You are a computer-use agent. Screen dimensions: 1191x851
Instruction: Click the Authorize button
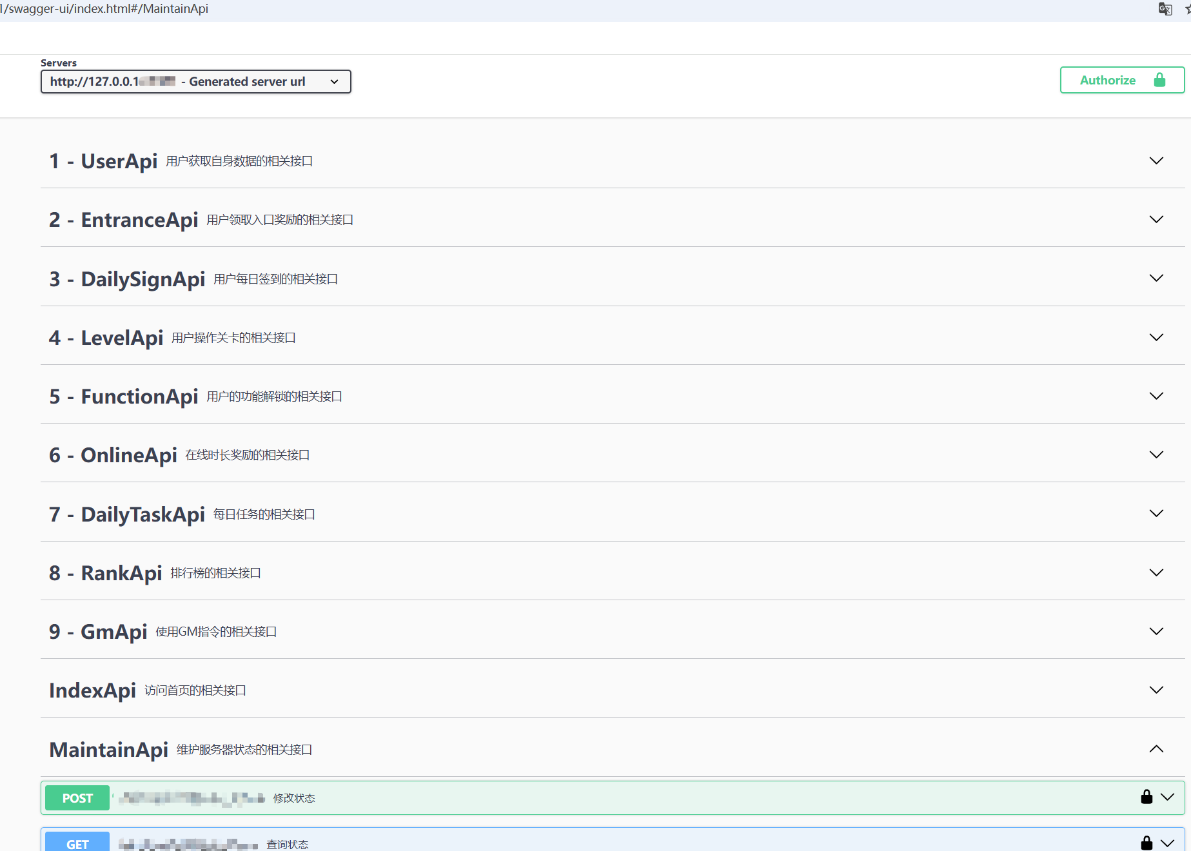(1122, 80)
